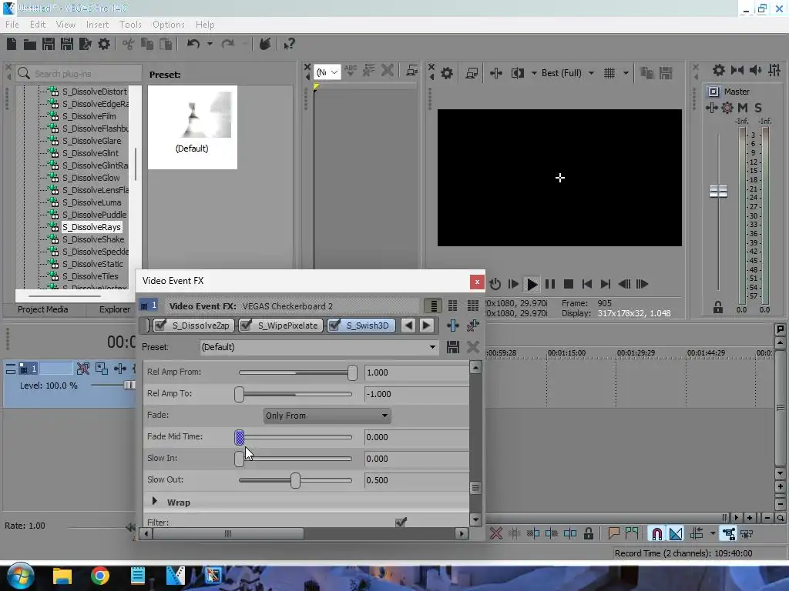Toggle S_DissolveZap plug-in checkbox

pyautogui.click(x=160, y=326)
